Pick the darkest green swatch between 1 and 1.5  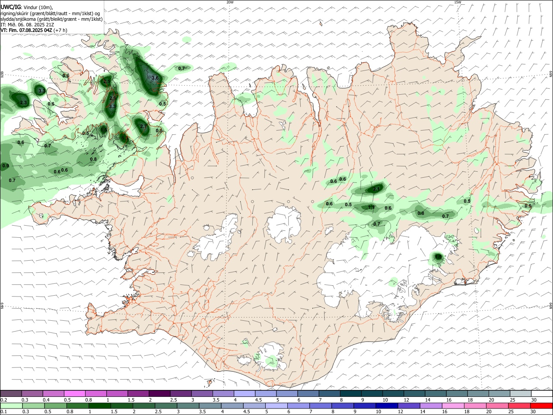pos(100,405)
